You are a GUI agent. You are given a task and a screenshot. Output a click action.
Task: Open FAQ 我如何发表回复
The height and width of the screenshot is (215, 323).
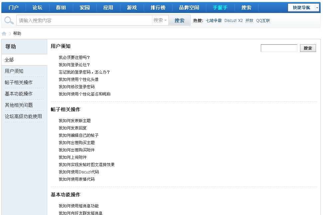tap(73, 128)
